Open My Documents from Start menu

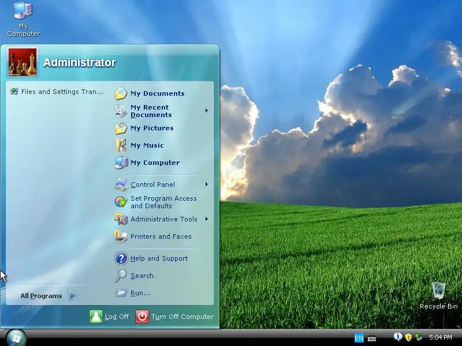coord(157,93)
